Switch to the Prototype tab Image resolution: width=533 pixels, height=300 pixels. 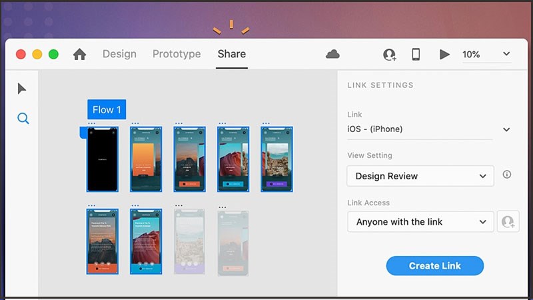pyautogui.click(x=177, y=54)
